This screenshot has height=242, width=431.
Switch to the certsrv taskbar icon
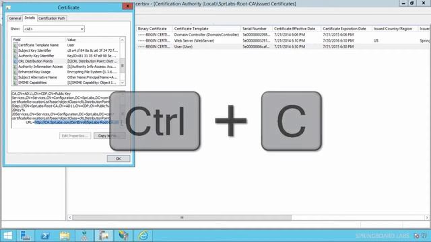[x=104, y=235]
